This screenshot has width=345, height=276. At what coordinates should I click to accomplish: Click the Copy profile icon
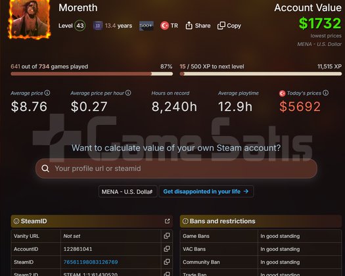221,26
